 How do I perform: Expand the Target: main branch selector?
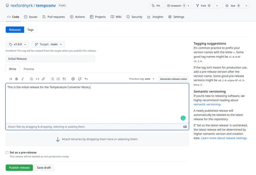pyautogui.click(x=48, y=44)
